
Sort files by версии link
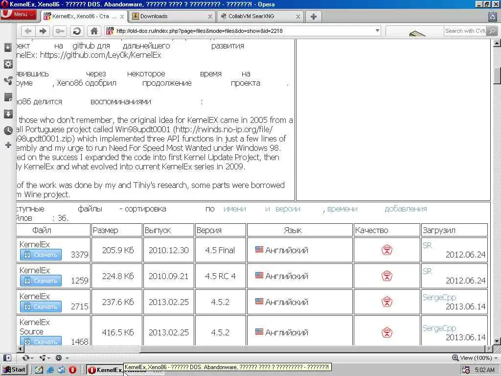coord(288,209)
